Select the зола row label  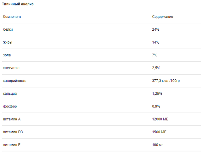[x=7, y=55]
